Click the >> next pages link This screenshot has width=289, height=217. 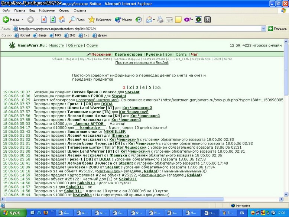point(158,87)
